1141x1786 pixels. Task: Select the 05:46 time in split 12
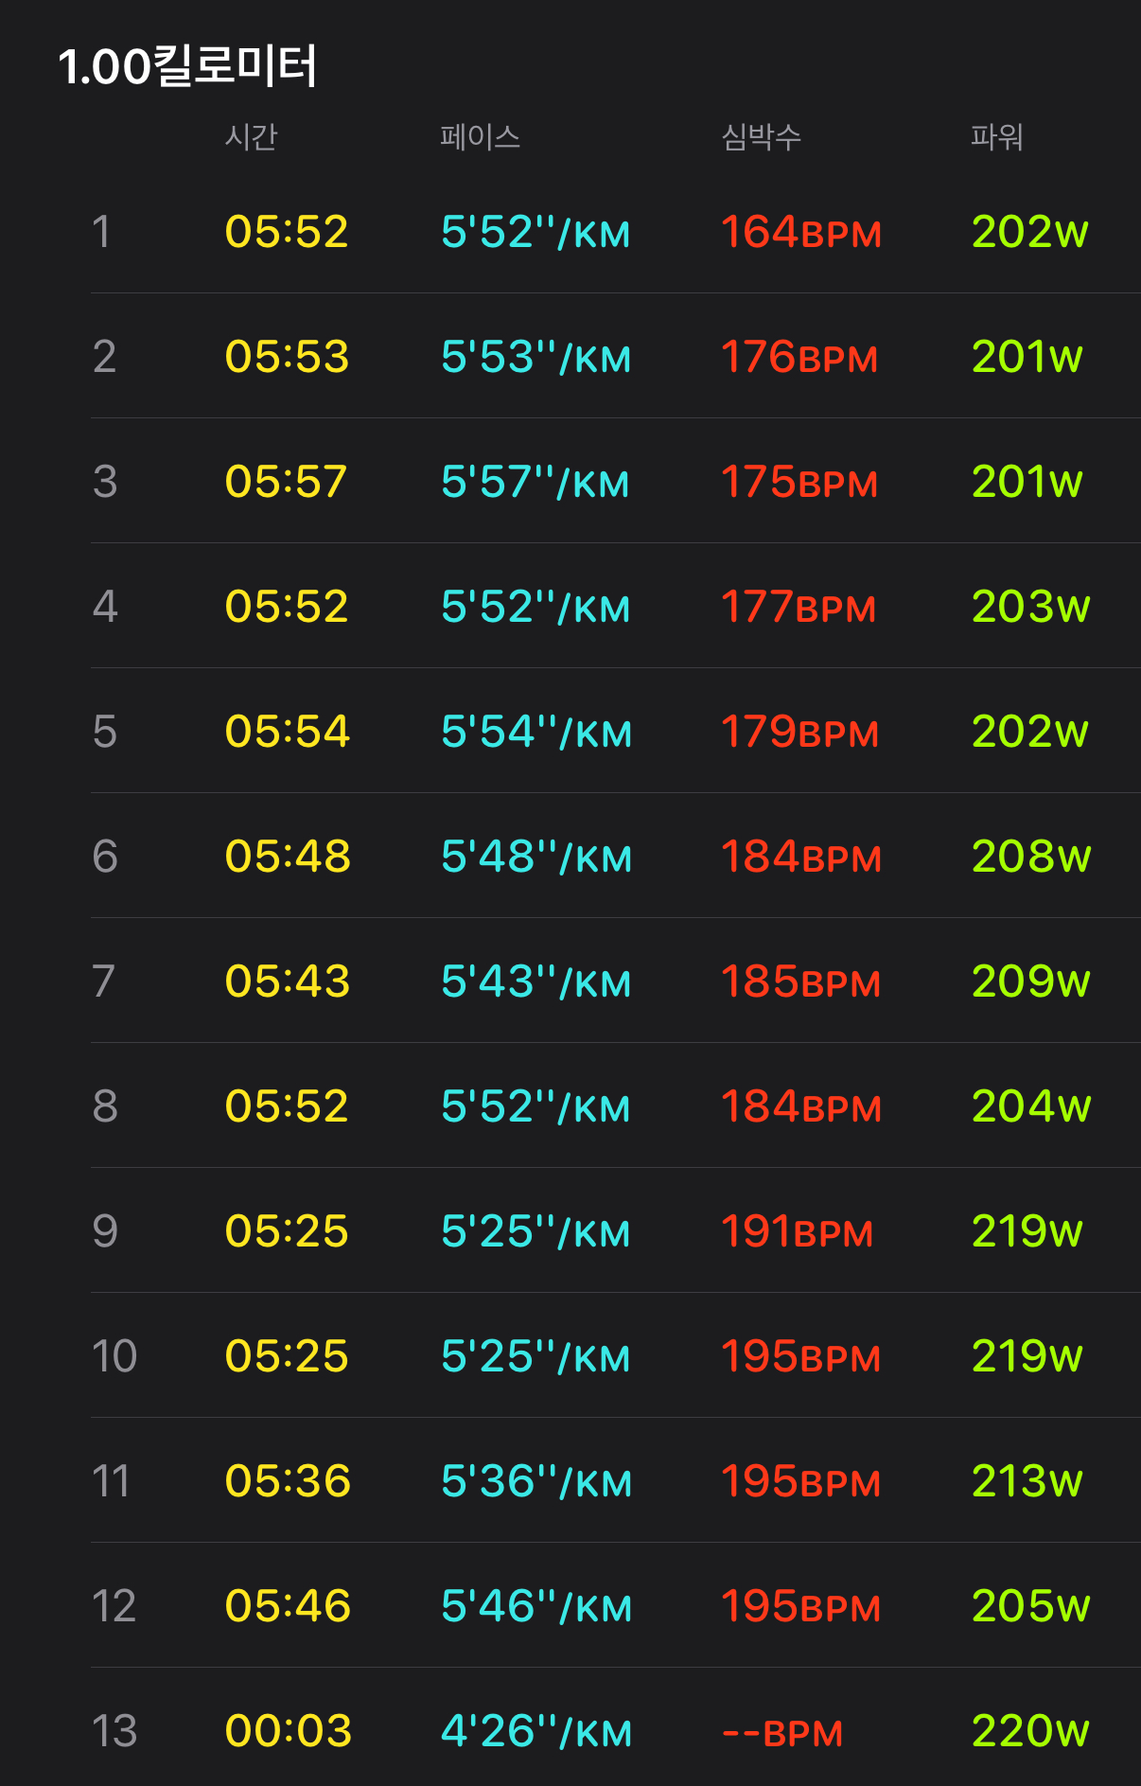(x=287, y=1606)
